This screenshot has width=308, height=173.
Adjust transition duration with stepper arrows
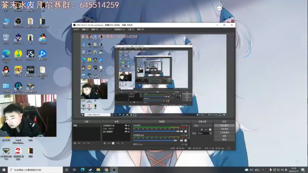(x=211, y=133)
